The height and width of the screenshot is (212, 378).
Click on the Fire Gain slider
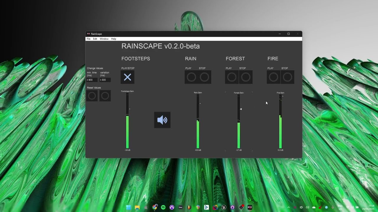[x=281, y=121]
